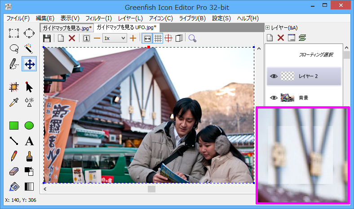Click the save floppy disk icon

(x=47, y=39)
